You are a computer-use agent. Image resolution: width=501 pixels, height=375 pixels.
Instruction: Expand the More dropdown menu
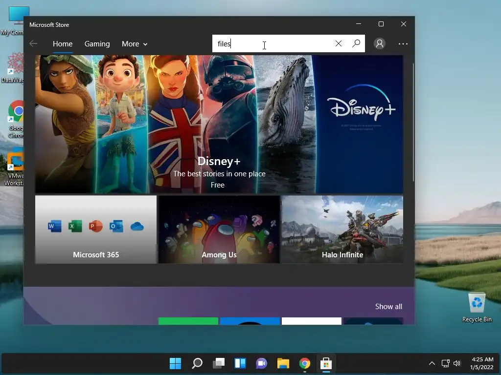coord(135,43)
